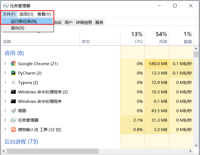Switch to the 用户 tab

point(68,22)
